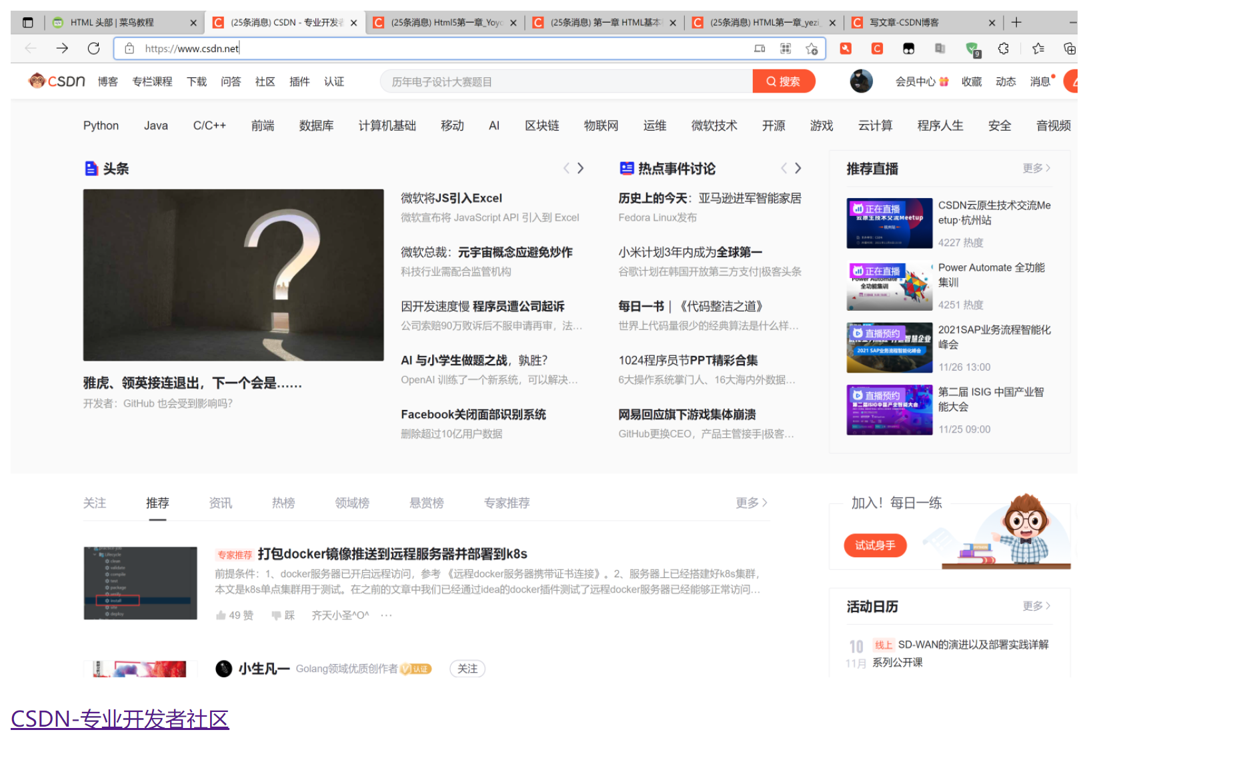Select the 区块链 category
Viewport: 1235px width, 784px height.
click(541, 125)
